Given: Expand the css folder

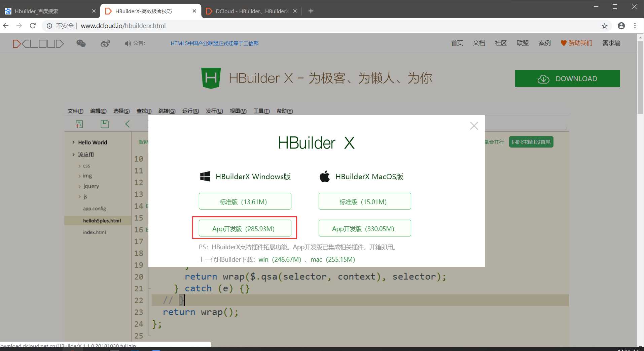Looking at the screenshot, I should pyautogui.click(x=80, y=166).
